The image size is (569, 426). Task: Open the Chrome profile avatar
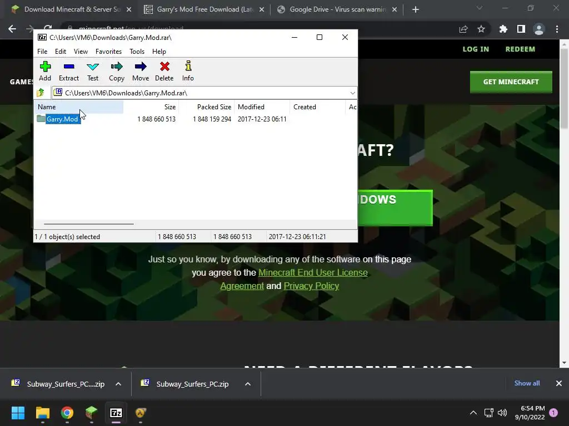pos(539,29)
